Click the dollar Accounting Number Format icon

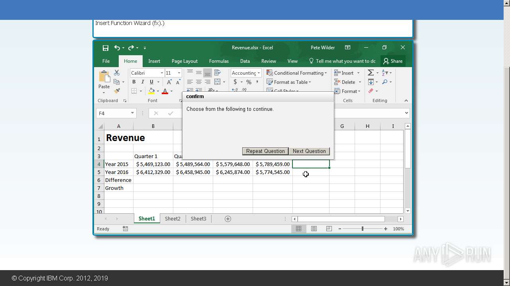click(235, 82)
